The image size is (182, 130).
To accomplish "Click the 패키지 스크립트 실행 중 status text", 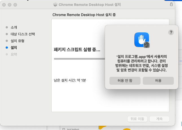I will (77, 50).
